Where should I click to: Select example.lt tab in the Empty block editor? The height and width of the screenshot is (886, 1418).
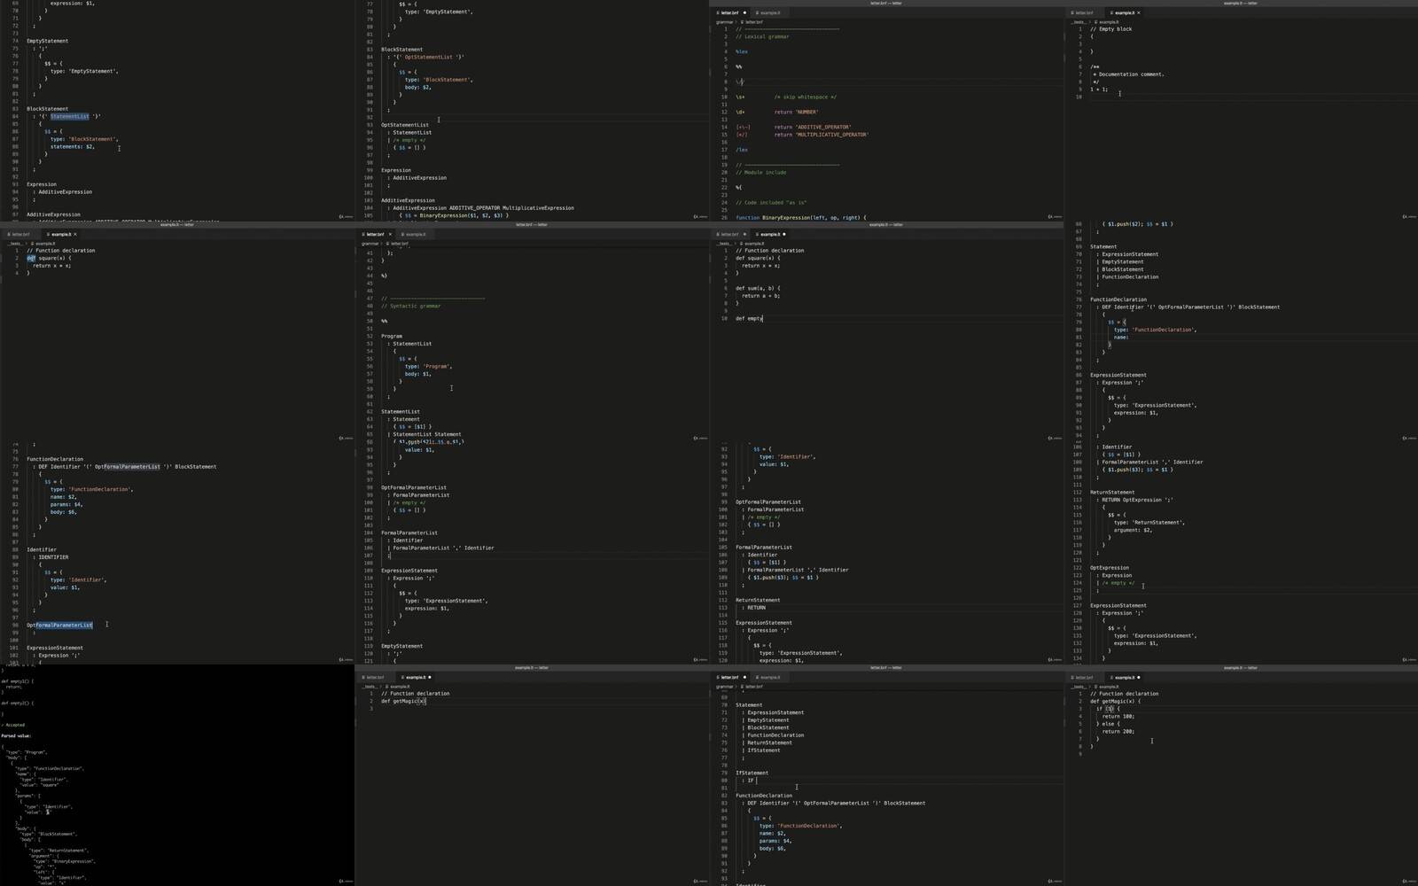(x=1124, y=13)
